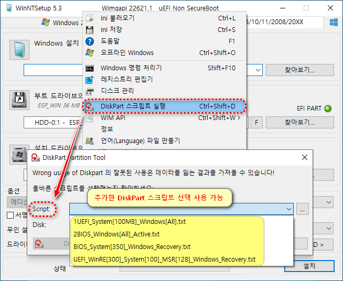The image size is (343, 281).
Task: Click the disk management drive icon
Action: [90, 91]
